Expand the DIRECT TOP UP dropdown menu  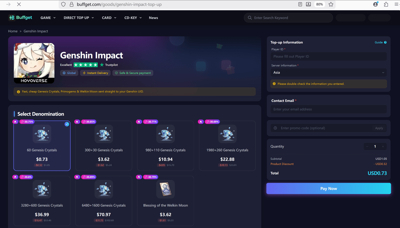pyautogui.click(x=79, y=18)
